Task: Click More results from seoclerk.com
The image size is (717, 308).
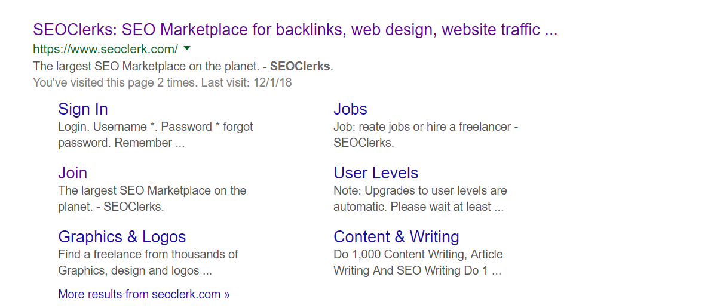Action: coord(143,294)
